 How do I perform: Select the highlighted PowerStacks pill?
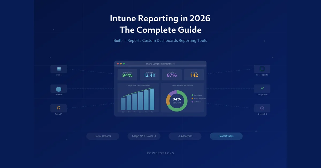point(226,136)
